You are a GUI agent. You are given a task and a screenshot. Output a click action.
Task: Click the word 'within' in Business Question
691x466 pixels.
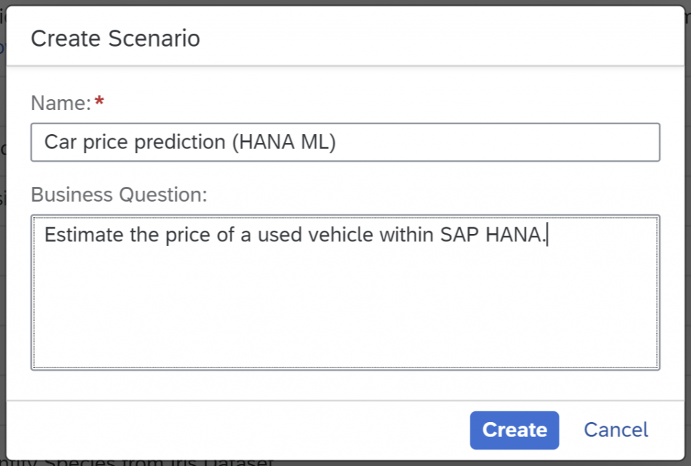pyautogui.click(x=407, y=235)
